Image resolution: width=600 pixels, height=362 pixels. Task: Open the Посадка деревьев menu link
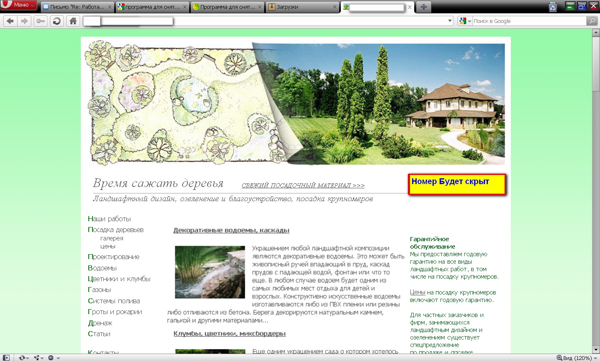click(x=115, y=230)
